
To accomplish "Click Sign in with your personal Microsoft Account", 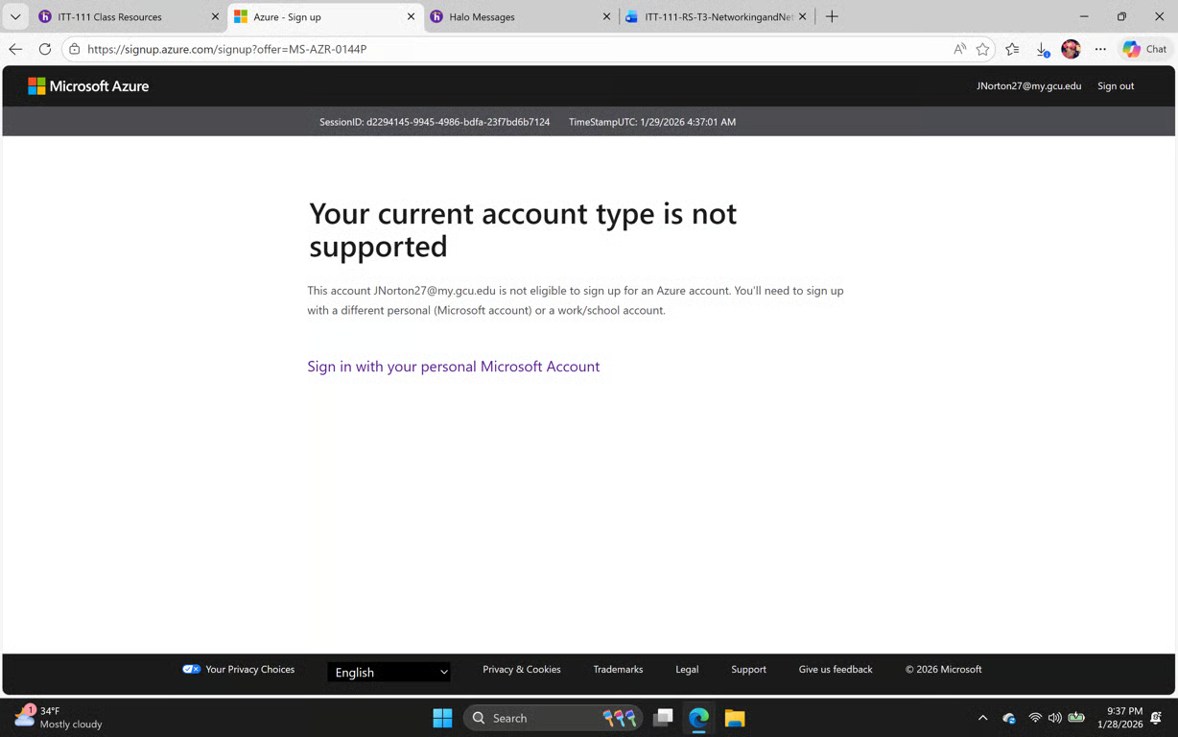I will pyautogui.click(x=453, y=367).
